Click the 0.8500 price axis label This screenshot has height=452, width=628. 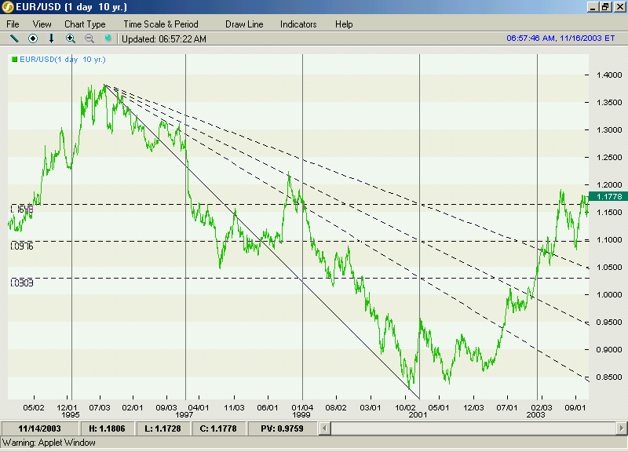(x=609, y=377)
